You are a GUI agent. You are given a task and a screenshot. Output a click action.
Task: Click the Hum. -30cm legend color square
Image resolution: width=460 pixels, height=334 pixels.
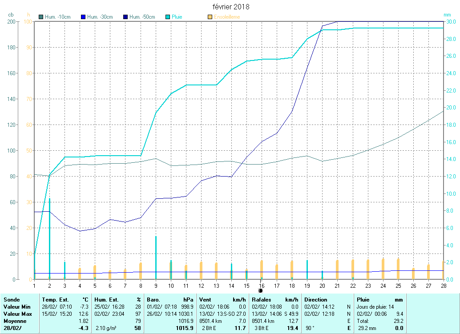83,17
